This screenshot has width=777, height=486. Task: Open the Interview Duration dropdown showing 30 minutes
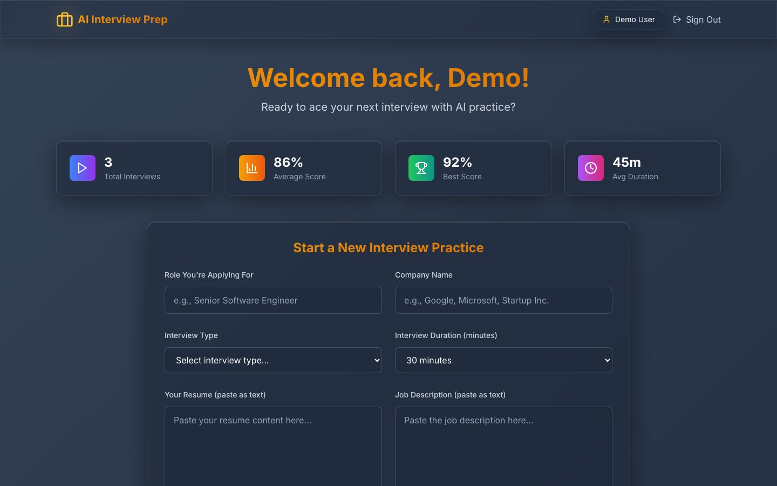[503, 360]
